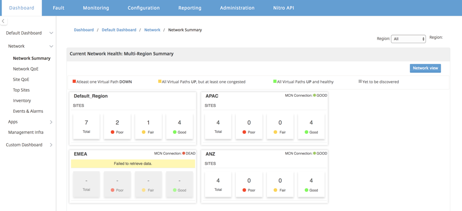
Task: Click the red Poor indicator in Default_Region
Action: pos(112,132)
